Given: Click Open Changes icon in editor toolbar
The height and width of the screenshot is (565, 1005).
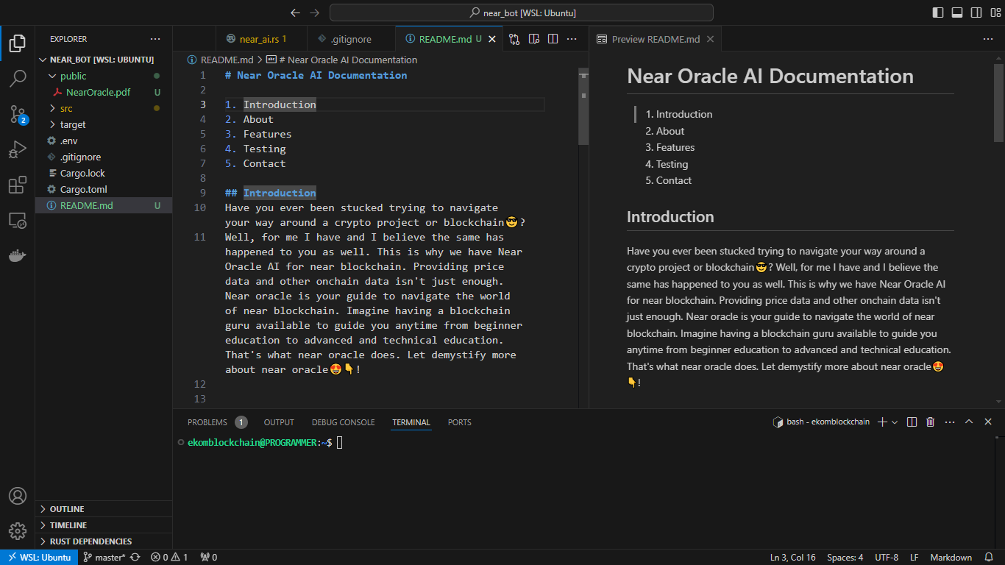Looking at the screenshot, I should [x=514, y=39].
